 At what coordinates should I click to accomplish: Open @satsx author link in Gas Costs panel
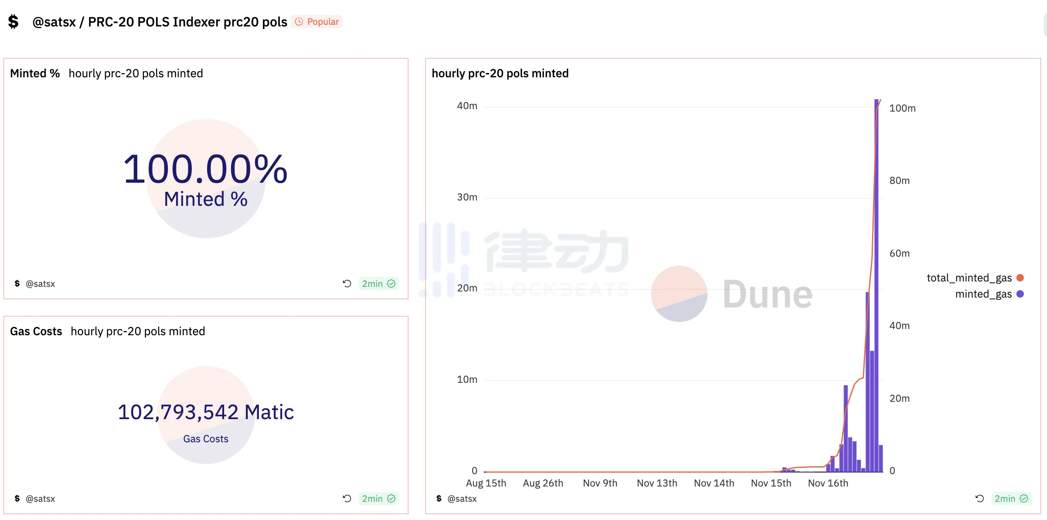click(x=40, y=499)
